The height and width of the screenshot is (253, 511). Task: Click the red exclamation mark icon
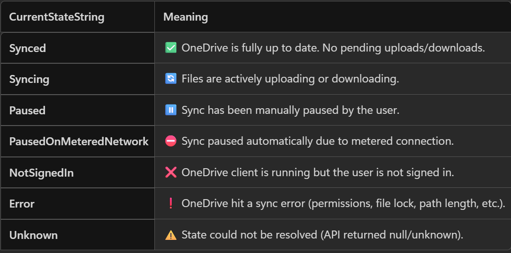click(171, 204)
